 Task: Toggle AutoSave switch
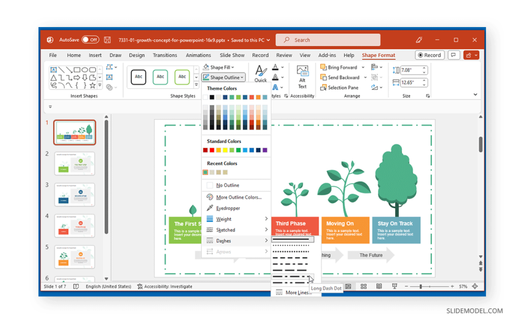pos(90,40)
